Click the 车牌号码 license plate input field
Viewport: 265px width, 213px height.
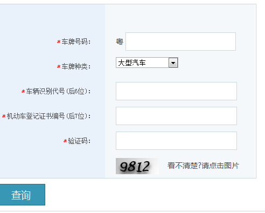coord(180,42)
